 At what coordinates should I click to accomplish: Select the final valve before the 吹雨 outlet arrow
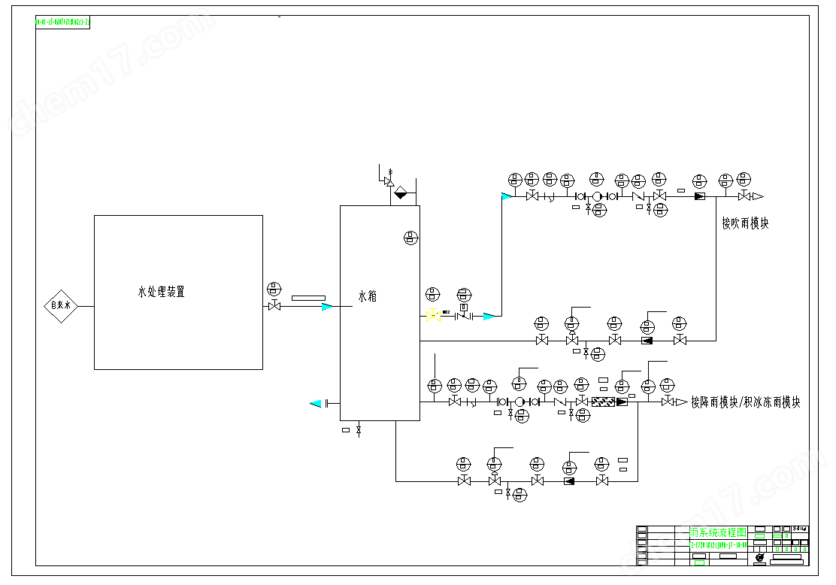744,197
